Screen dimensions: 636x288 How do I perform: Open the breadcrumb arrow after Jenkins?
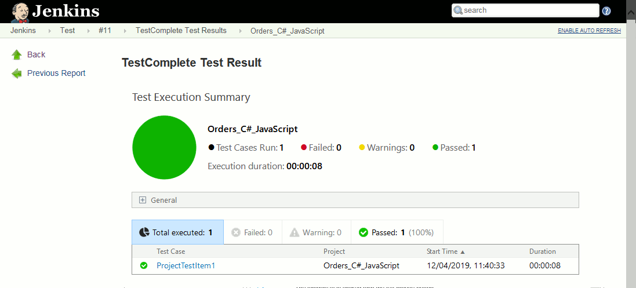tap(49, 31)
